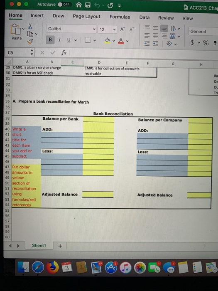Viewport: 218px width, 291px height.
Task: Expand fill color palette arrow
Action: 114,41
